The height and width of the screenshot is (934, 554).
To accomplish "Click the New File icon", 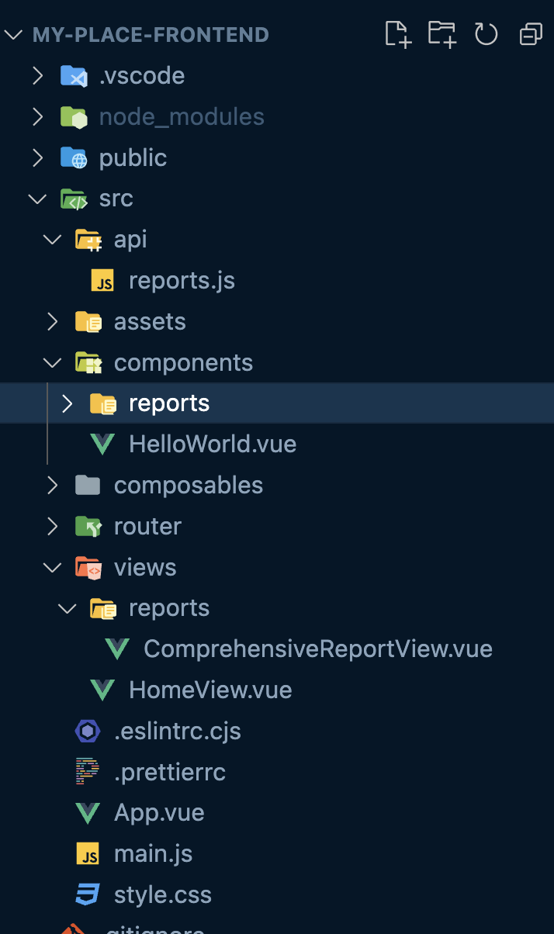I will pos(397,34).
